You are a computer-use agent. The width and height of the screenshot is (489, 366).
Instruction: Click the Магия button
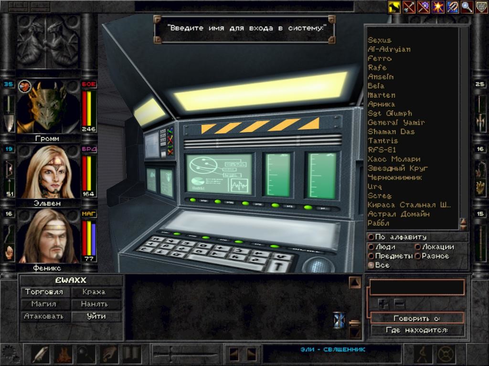[x=45, y=304]
